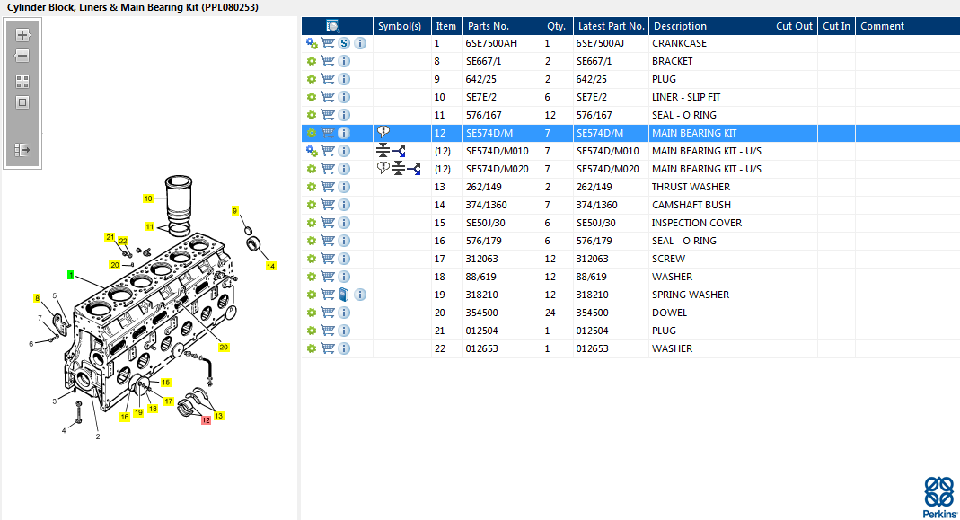Select part number 88/619 cell

[x=480, y=277]
